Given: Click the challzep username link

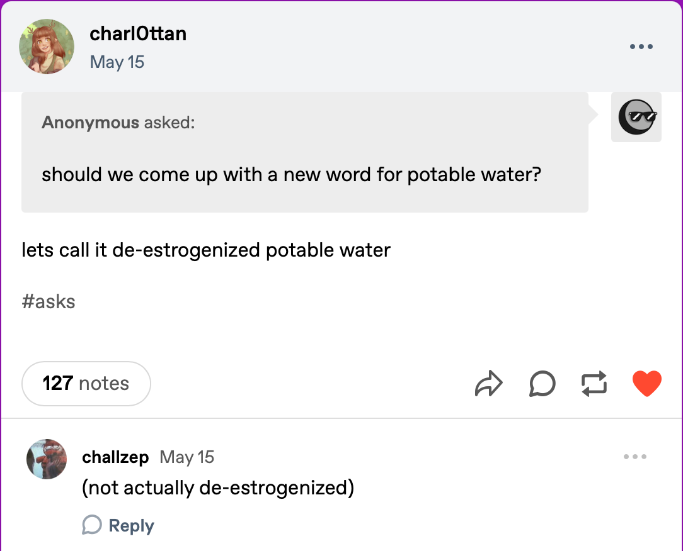Looking at the screenshot, I should click(115, 457).
